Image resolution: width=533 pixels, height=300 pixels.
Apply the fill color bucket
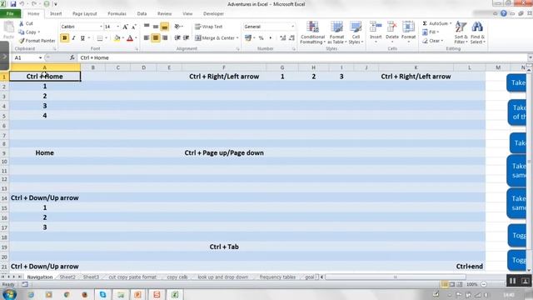point(117,38)
